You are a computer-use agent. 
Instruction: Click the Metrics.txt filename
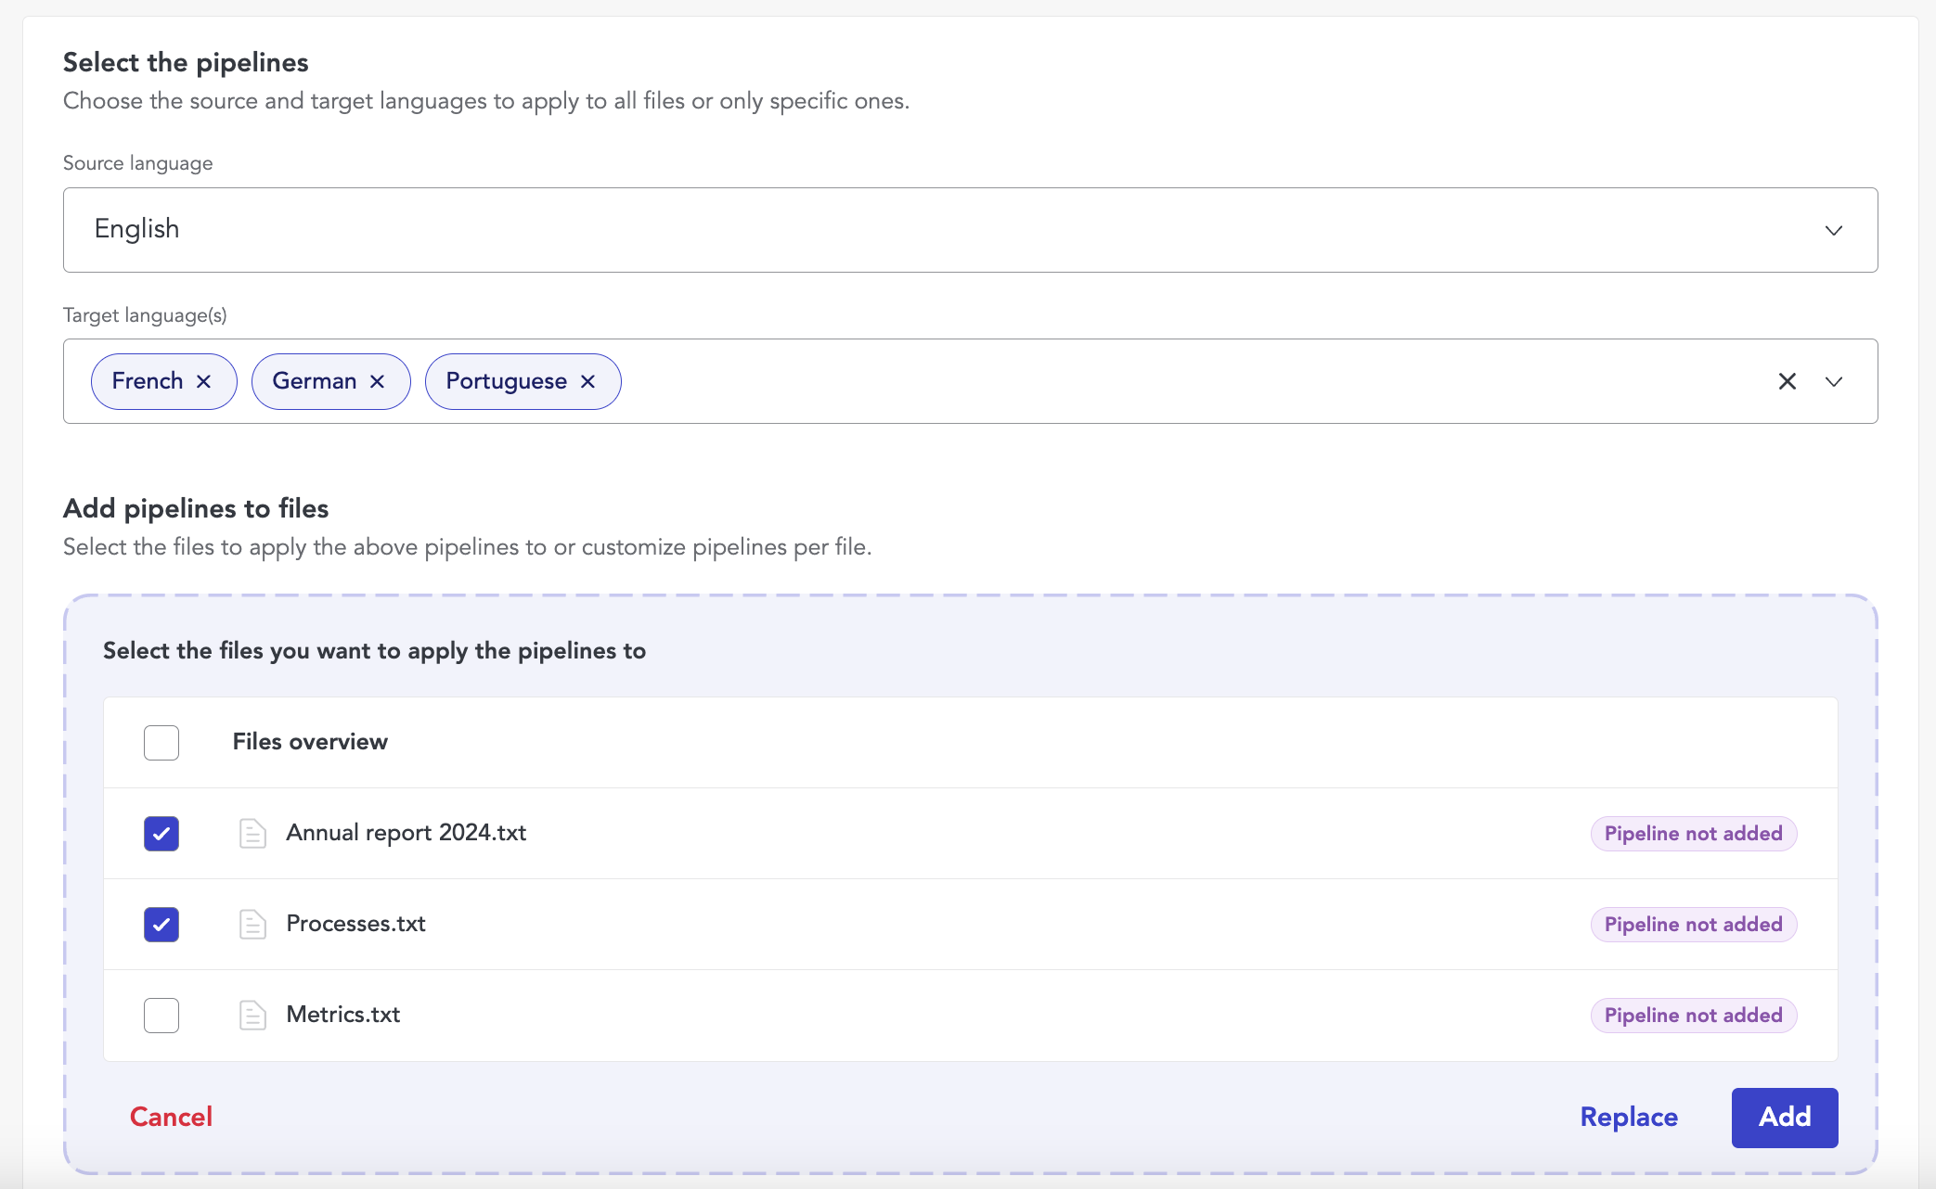click(x=342, y=1015)
